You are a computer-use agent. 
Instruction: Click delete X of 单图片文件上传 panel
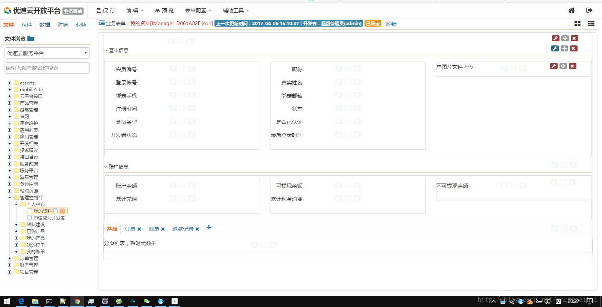coord(573,66)
